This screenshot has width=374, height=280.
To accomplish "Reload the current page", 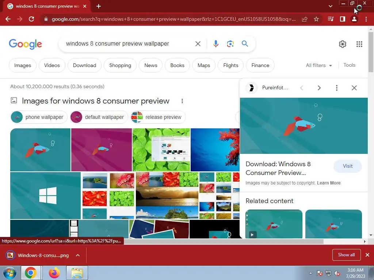I will (31, 19).
